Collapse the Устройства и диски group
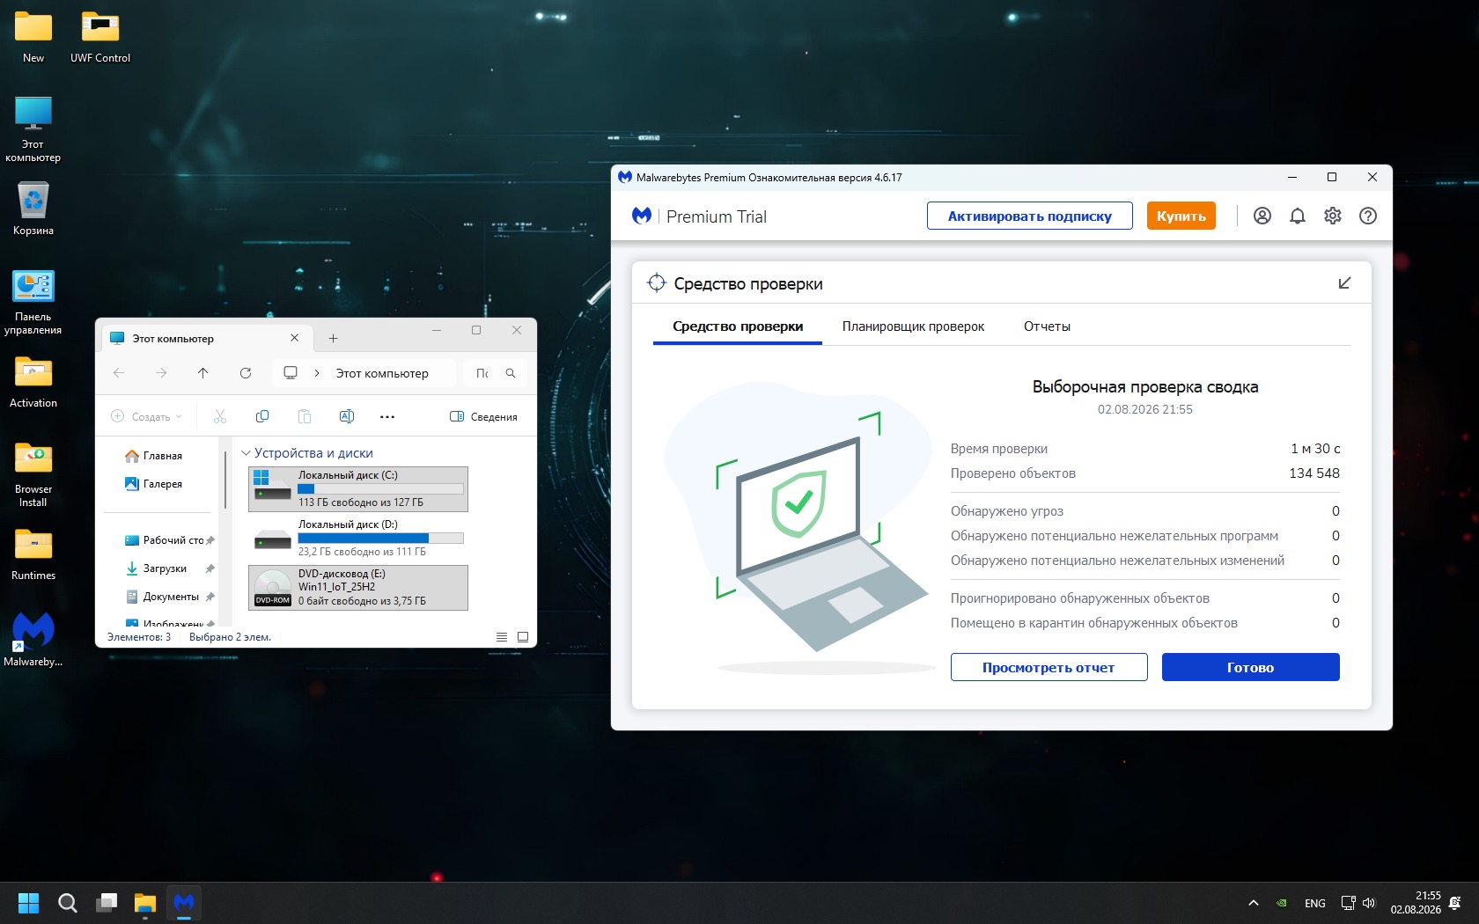This screenshot has width=1479, height=924. pyautogui.click(x=246, y=453)
